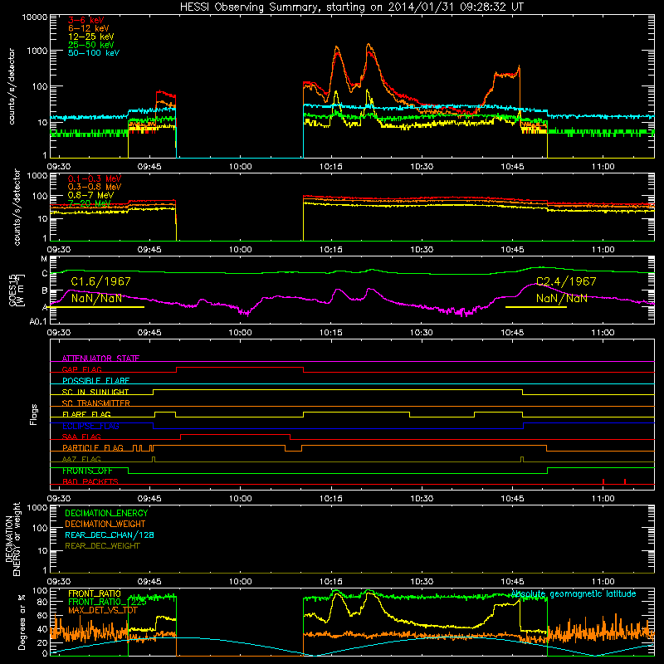664x664 pixels.
Task: Click the yellow duration bar below C1.6/1967
Action: pos(97,307)
